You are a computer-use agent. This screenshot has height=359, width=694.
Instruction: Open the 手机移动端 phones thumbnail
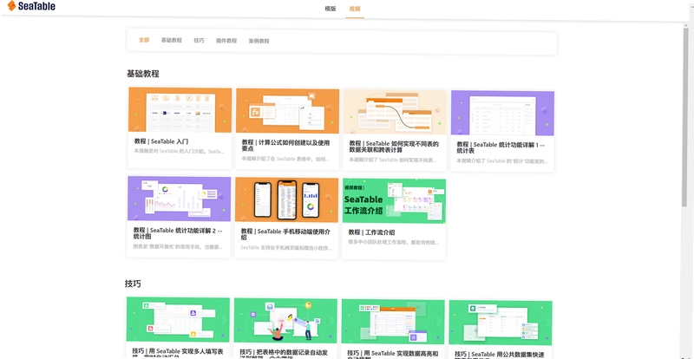tap(286, 199)
